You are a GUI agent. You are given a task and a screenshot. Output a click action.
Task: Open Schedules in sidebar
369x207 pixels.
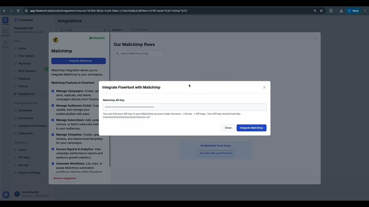25,110
